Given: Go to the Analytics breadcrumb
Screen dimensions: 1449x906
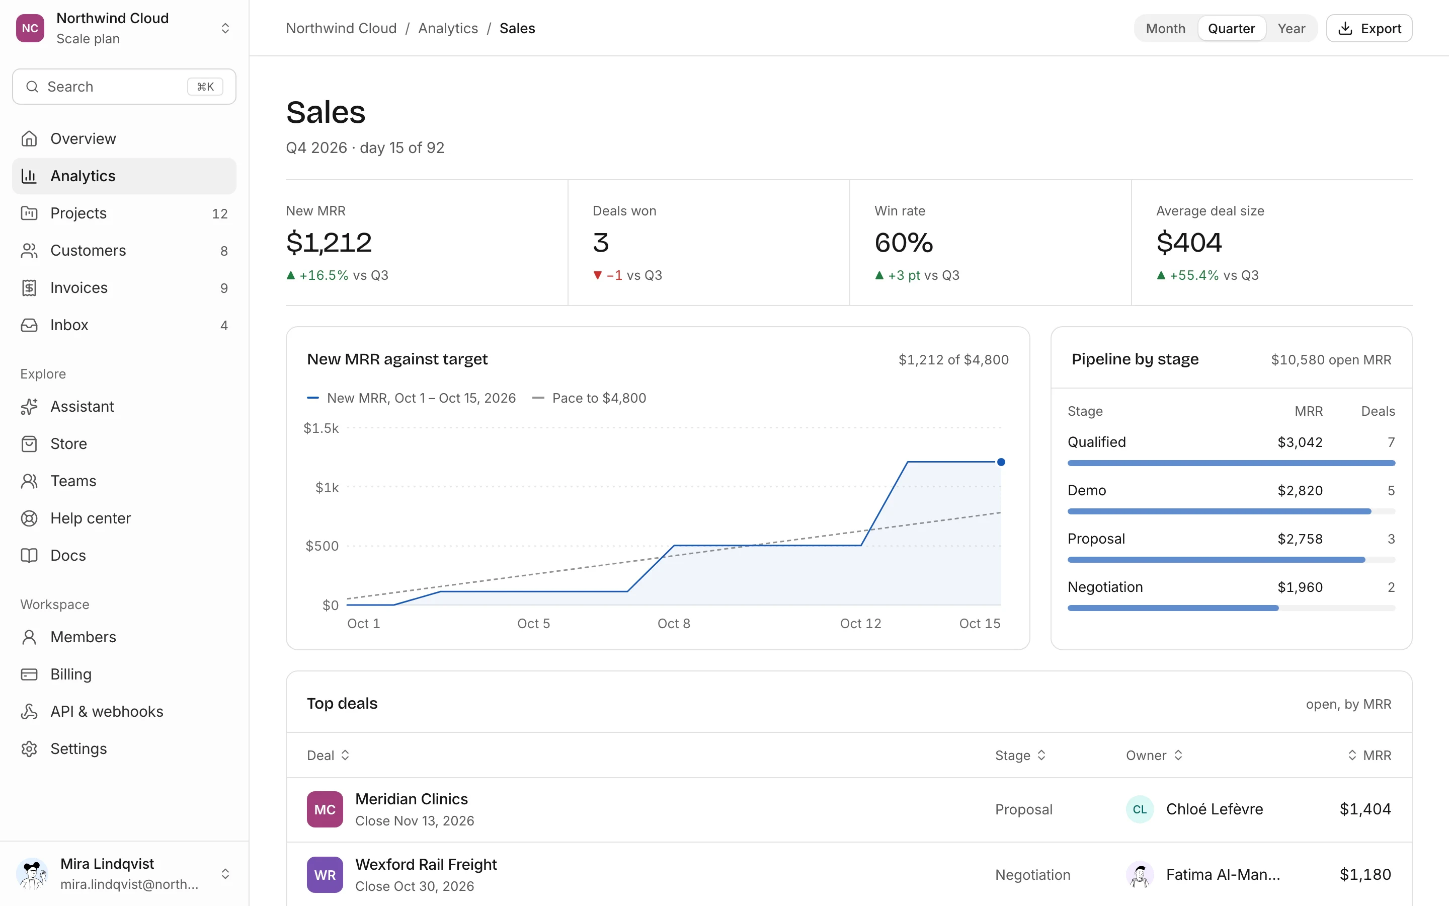Looking at the screenshot, I should pyautogui.click(x=448, y=28).
